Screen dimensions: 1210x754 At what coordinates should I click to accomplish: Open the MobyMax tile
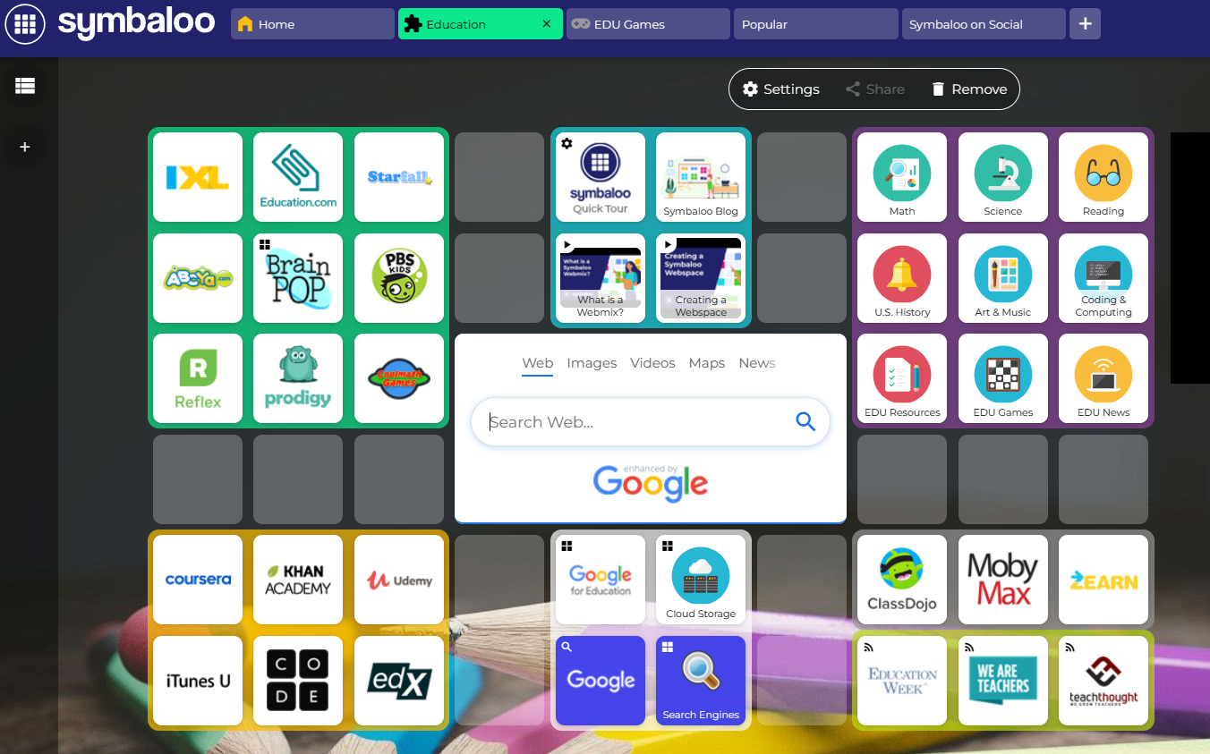pyautogui.click(x=1003, y=580)
